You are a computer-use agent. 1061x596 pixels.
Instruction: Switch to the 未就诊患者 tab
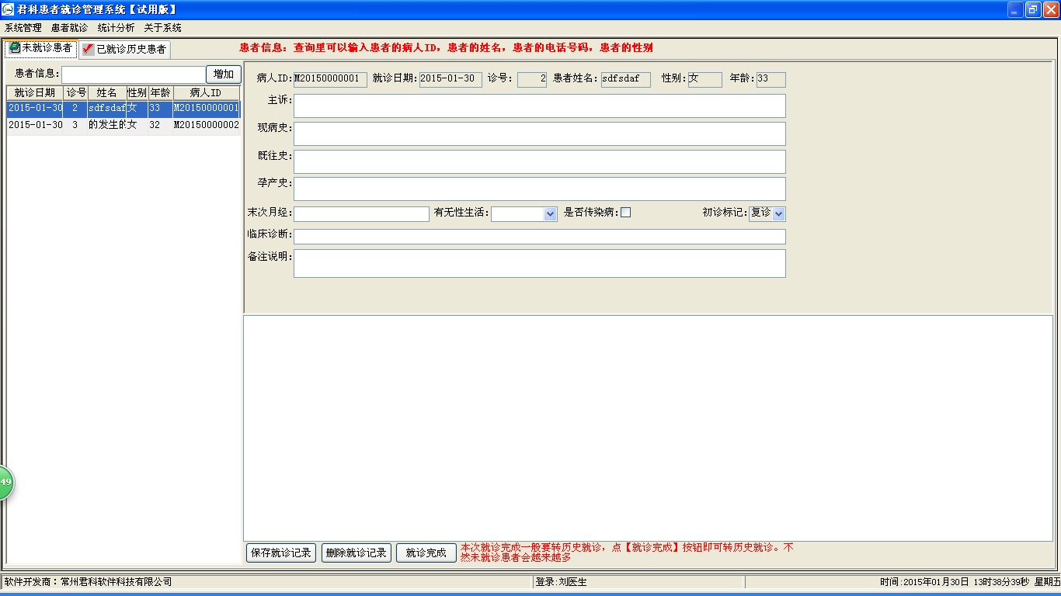40,48
